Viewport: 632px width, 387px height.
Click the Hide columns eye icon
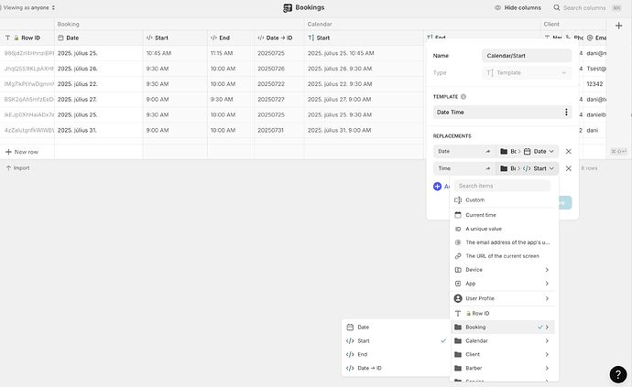pyautogui.click(x=497, y=7)
